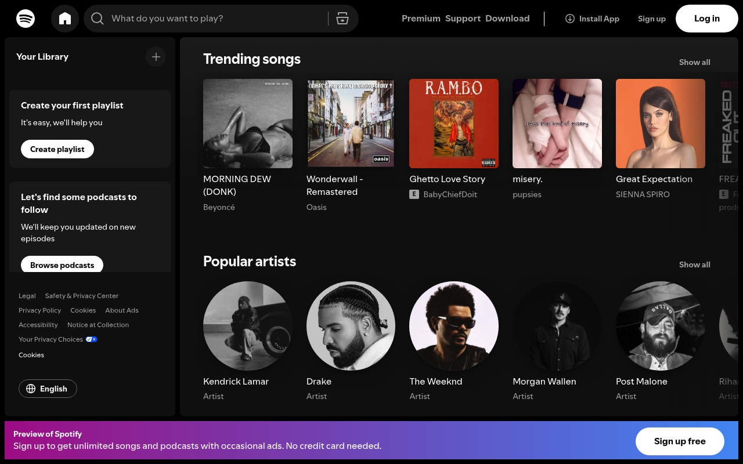Show all Trending songs
The height and width of the screenshot is (464, 743).
(694, 62)
